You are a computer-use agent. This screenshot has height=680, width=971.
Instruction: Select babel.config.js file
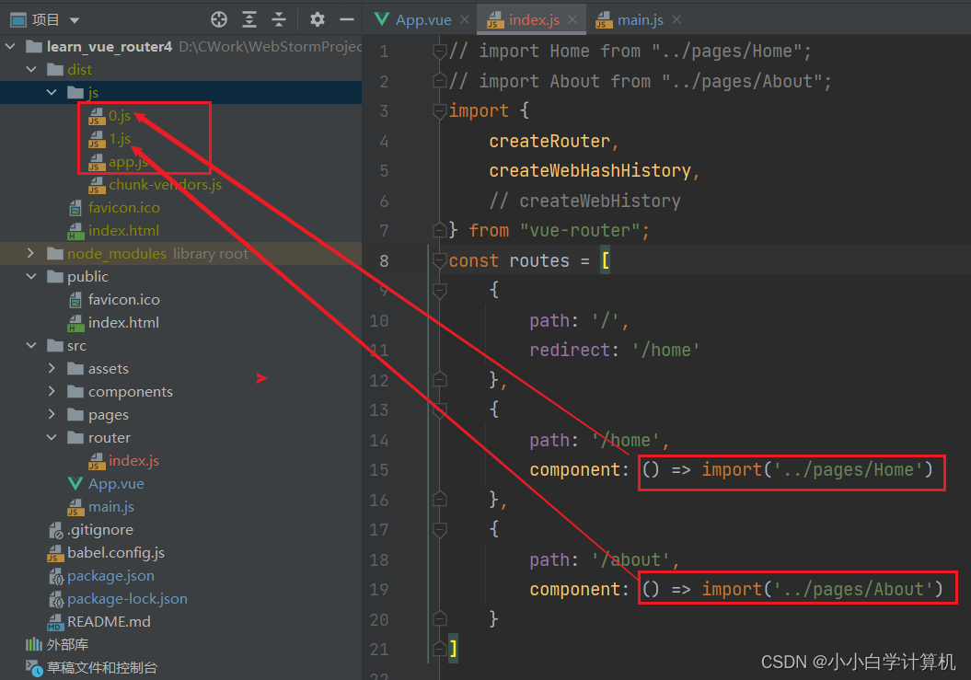[116, 552]
